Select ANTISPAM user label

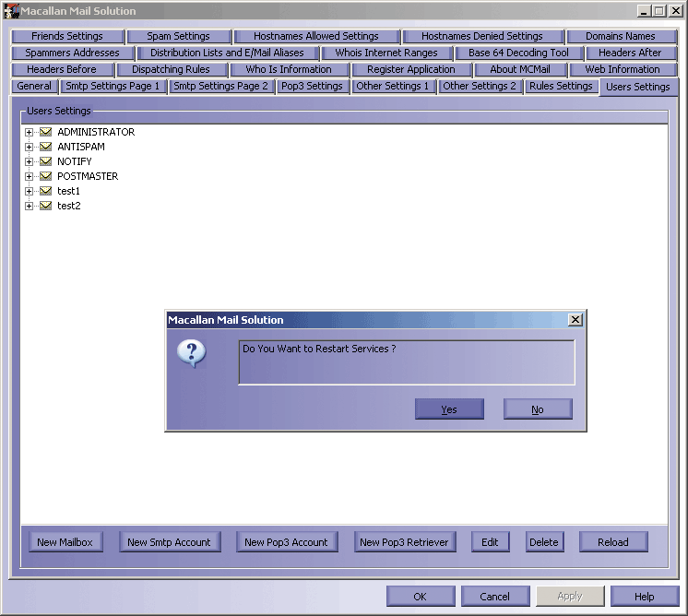point(81,147)
